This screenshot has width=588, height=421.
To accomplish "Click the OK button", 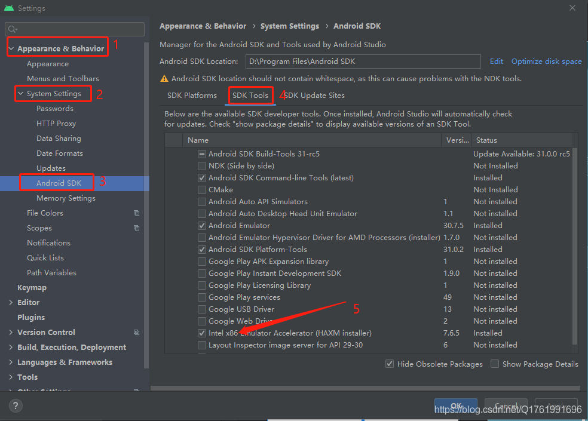I will point(455,405).
